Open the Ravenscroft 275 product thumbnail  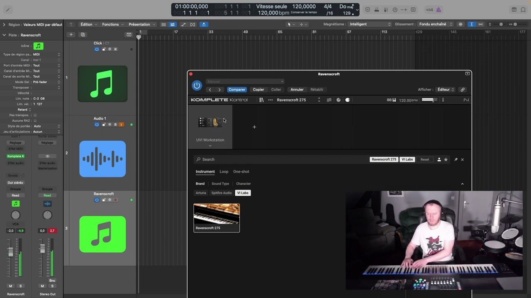click(217, 218)
